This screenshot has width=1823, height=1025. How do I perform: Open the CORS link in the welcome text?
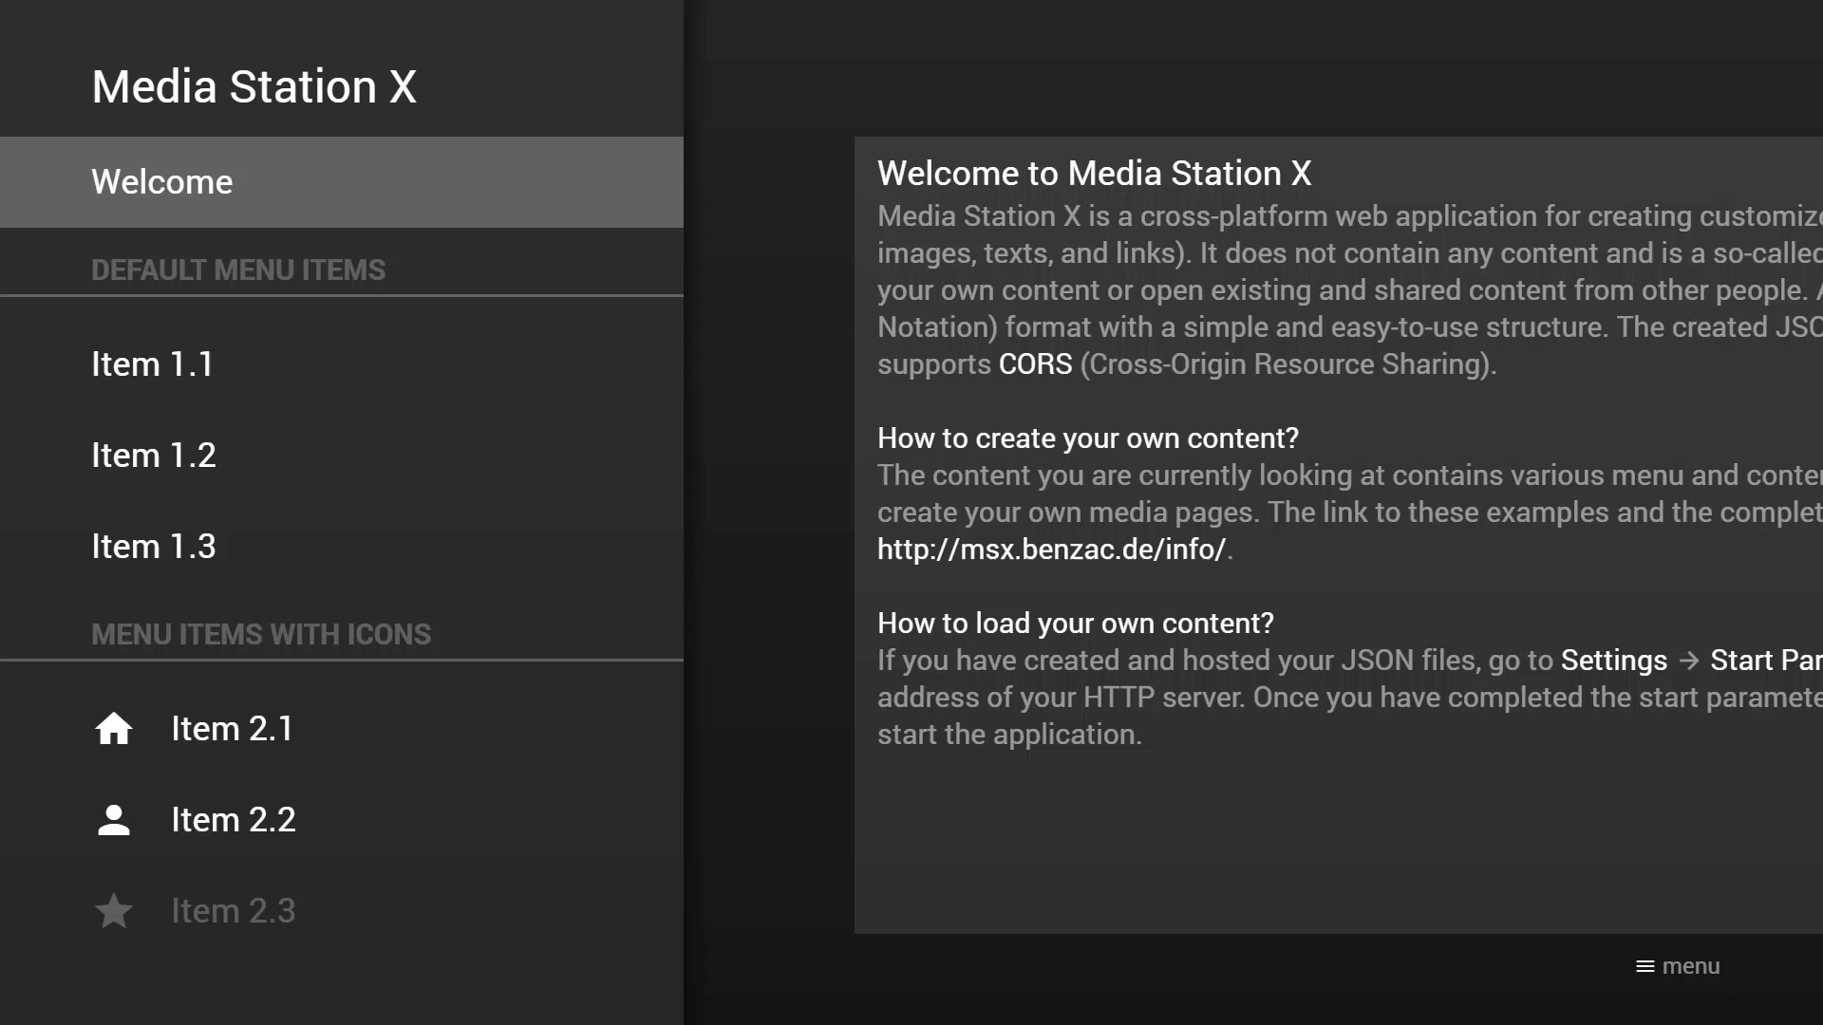[1034, 363]
